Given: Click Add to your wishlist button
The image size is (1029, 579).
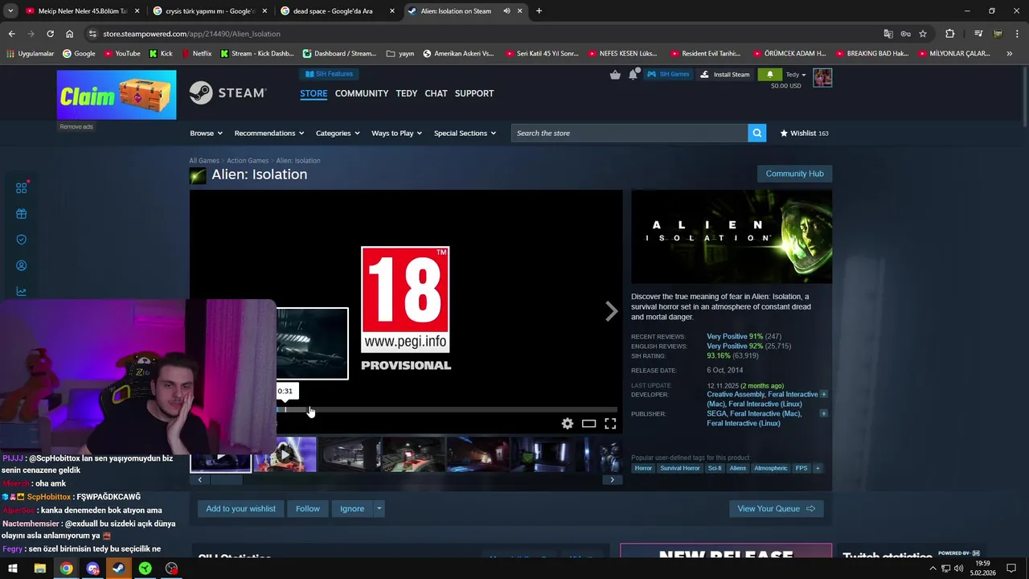Looking at the screenshot, I should tap(240, 508).
